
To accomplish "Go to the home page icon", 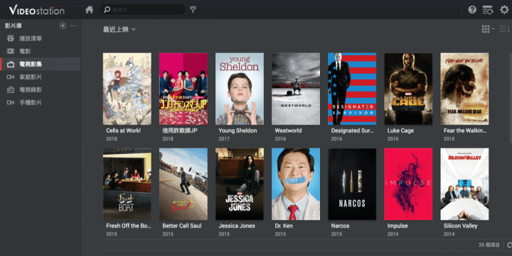I will tap(89, 10).
